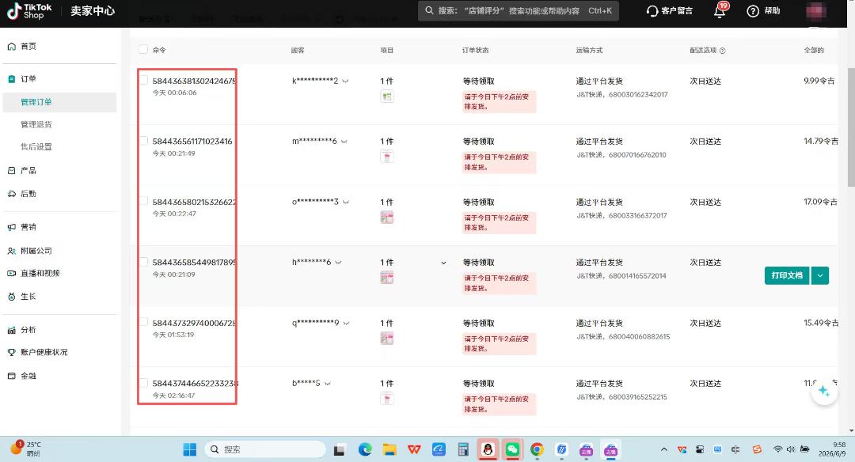Click the page vertical scrollbar
This screenshot has width=855, height=462.
point(850,128)
